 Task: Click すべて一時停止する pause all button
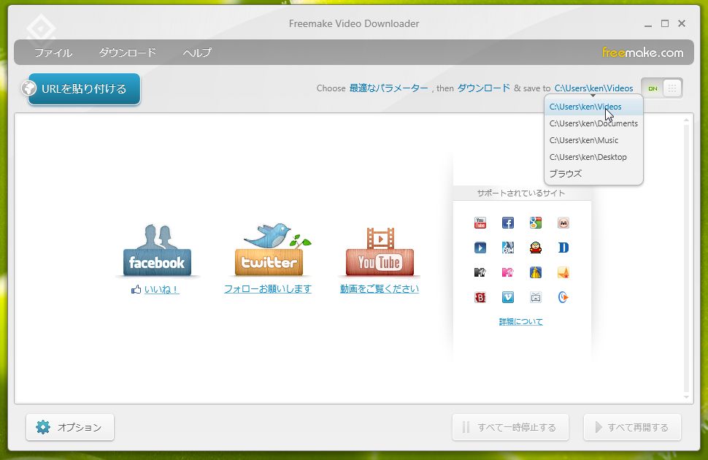click(x=510, y=427)
